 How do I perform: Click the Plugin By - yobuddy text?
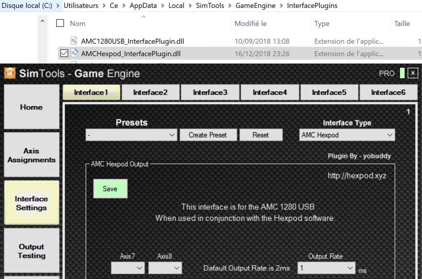point(359,156)
